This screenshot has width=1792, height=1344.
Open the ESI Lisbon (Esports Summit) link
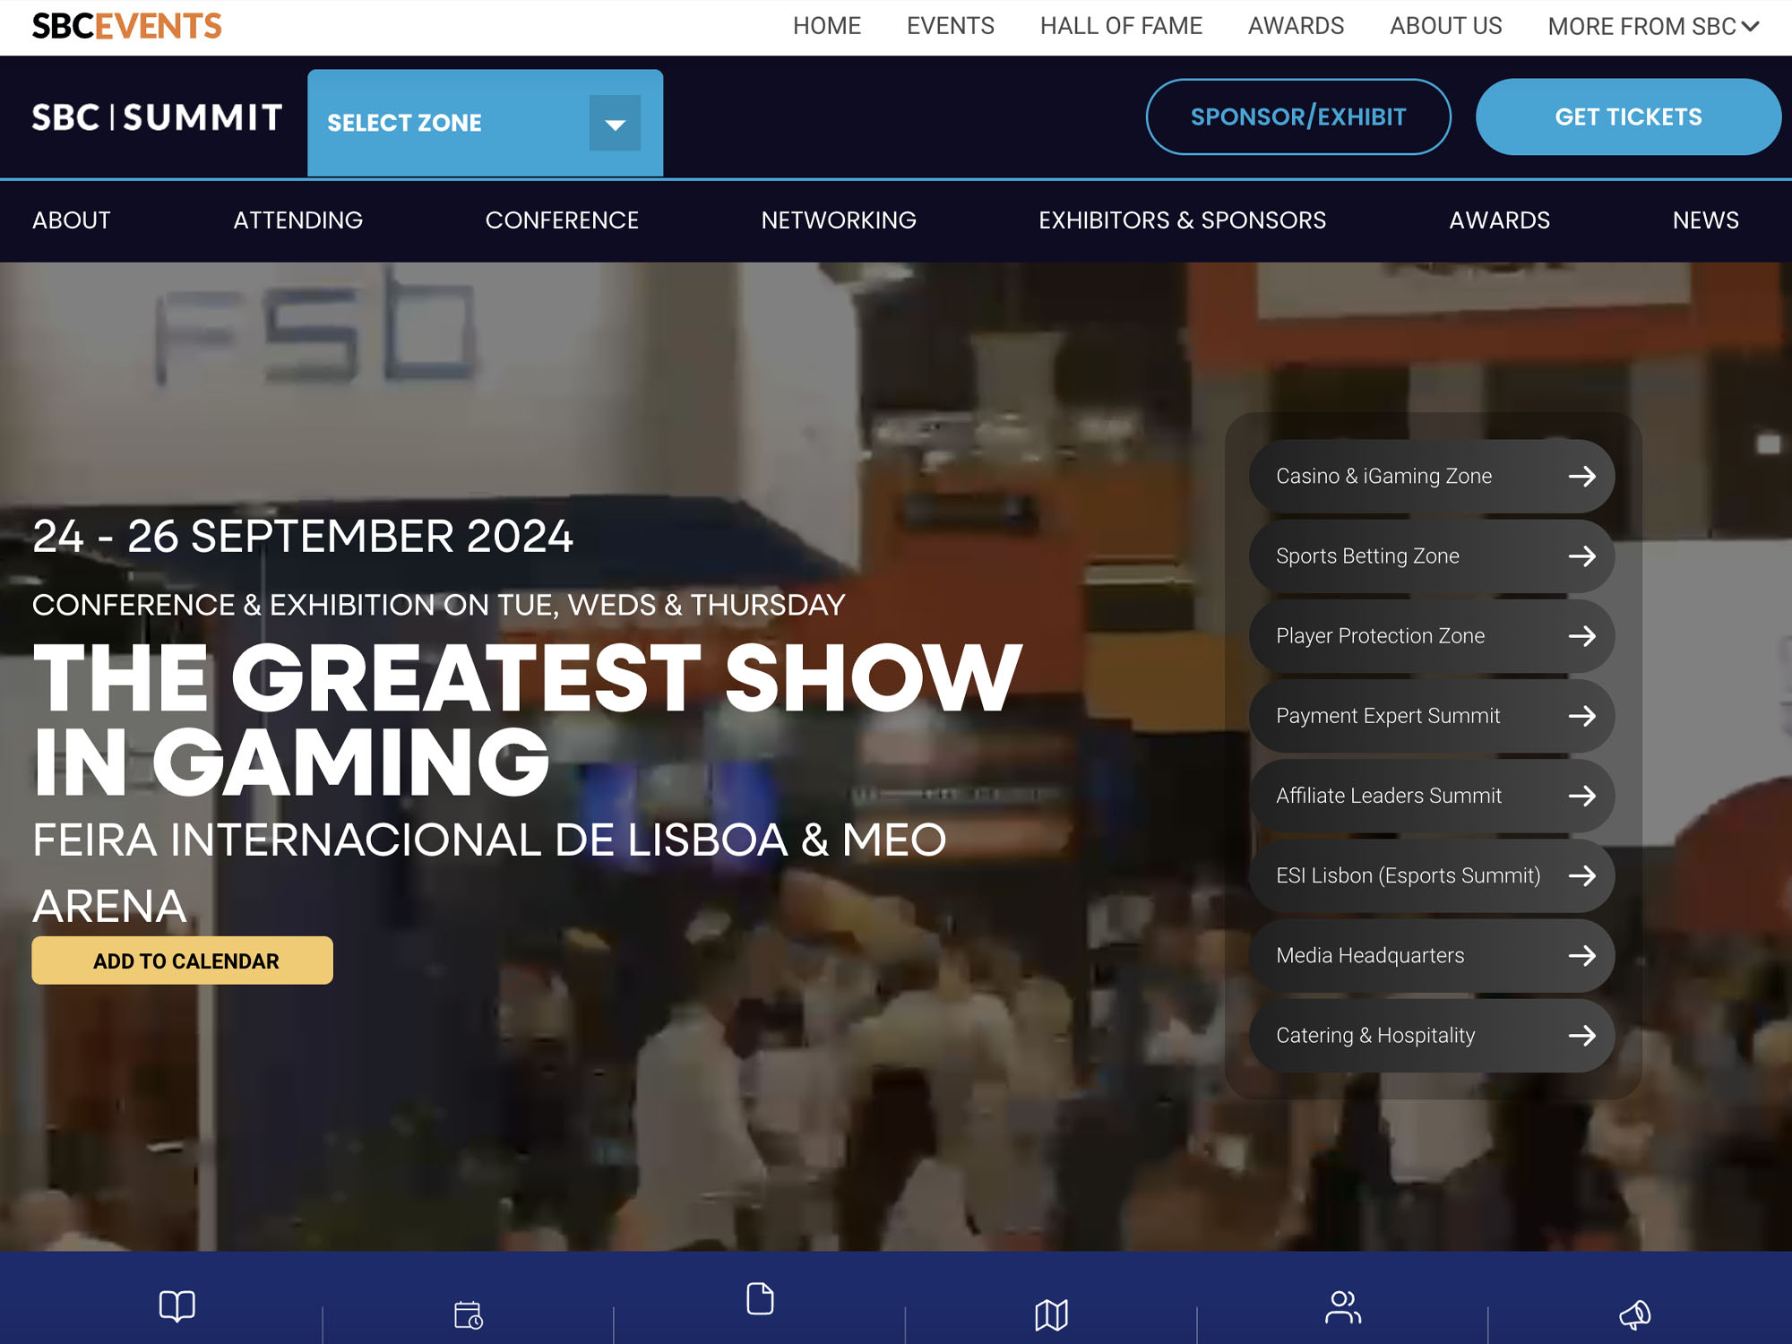click(x=1432, y=874)
